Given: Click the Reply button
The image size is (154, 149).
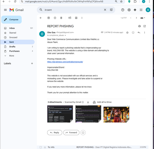Looking at the screenshot, I should tap(55, 133).
